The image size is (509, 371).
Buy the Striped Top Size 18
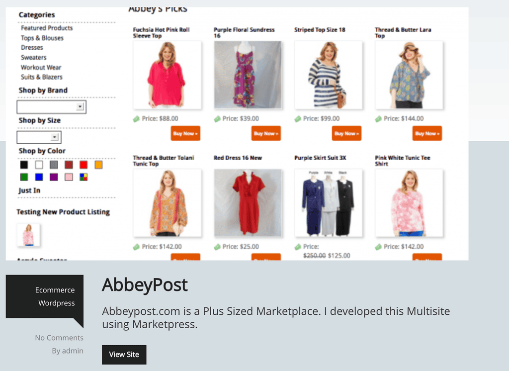pyautogui.click(x=346, y=133)
